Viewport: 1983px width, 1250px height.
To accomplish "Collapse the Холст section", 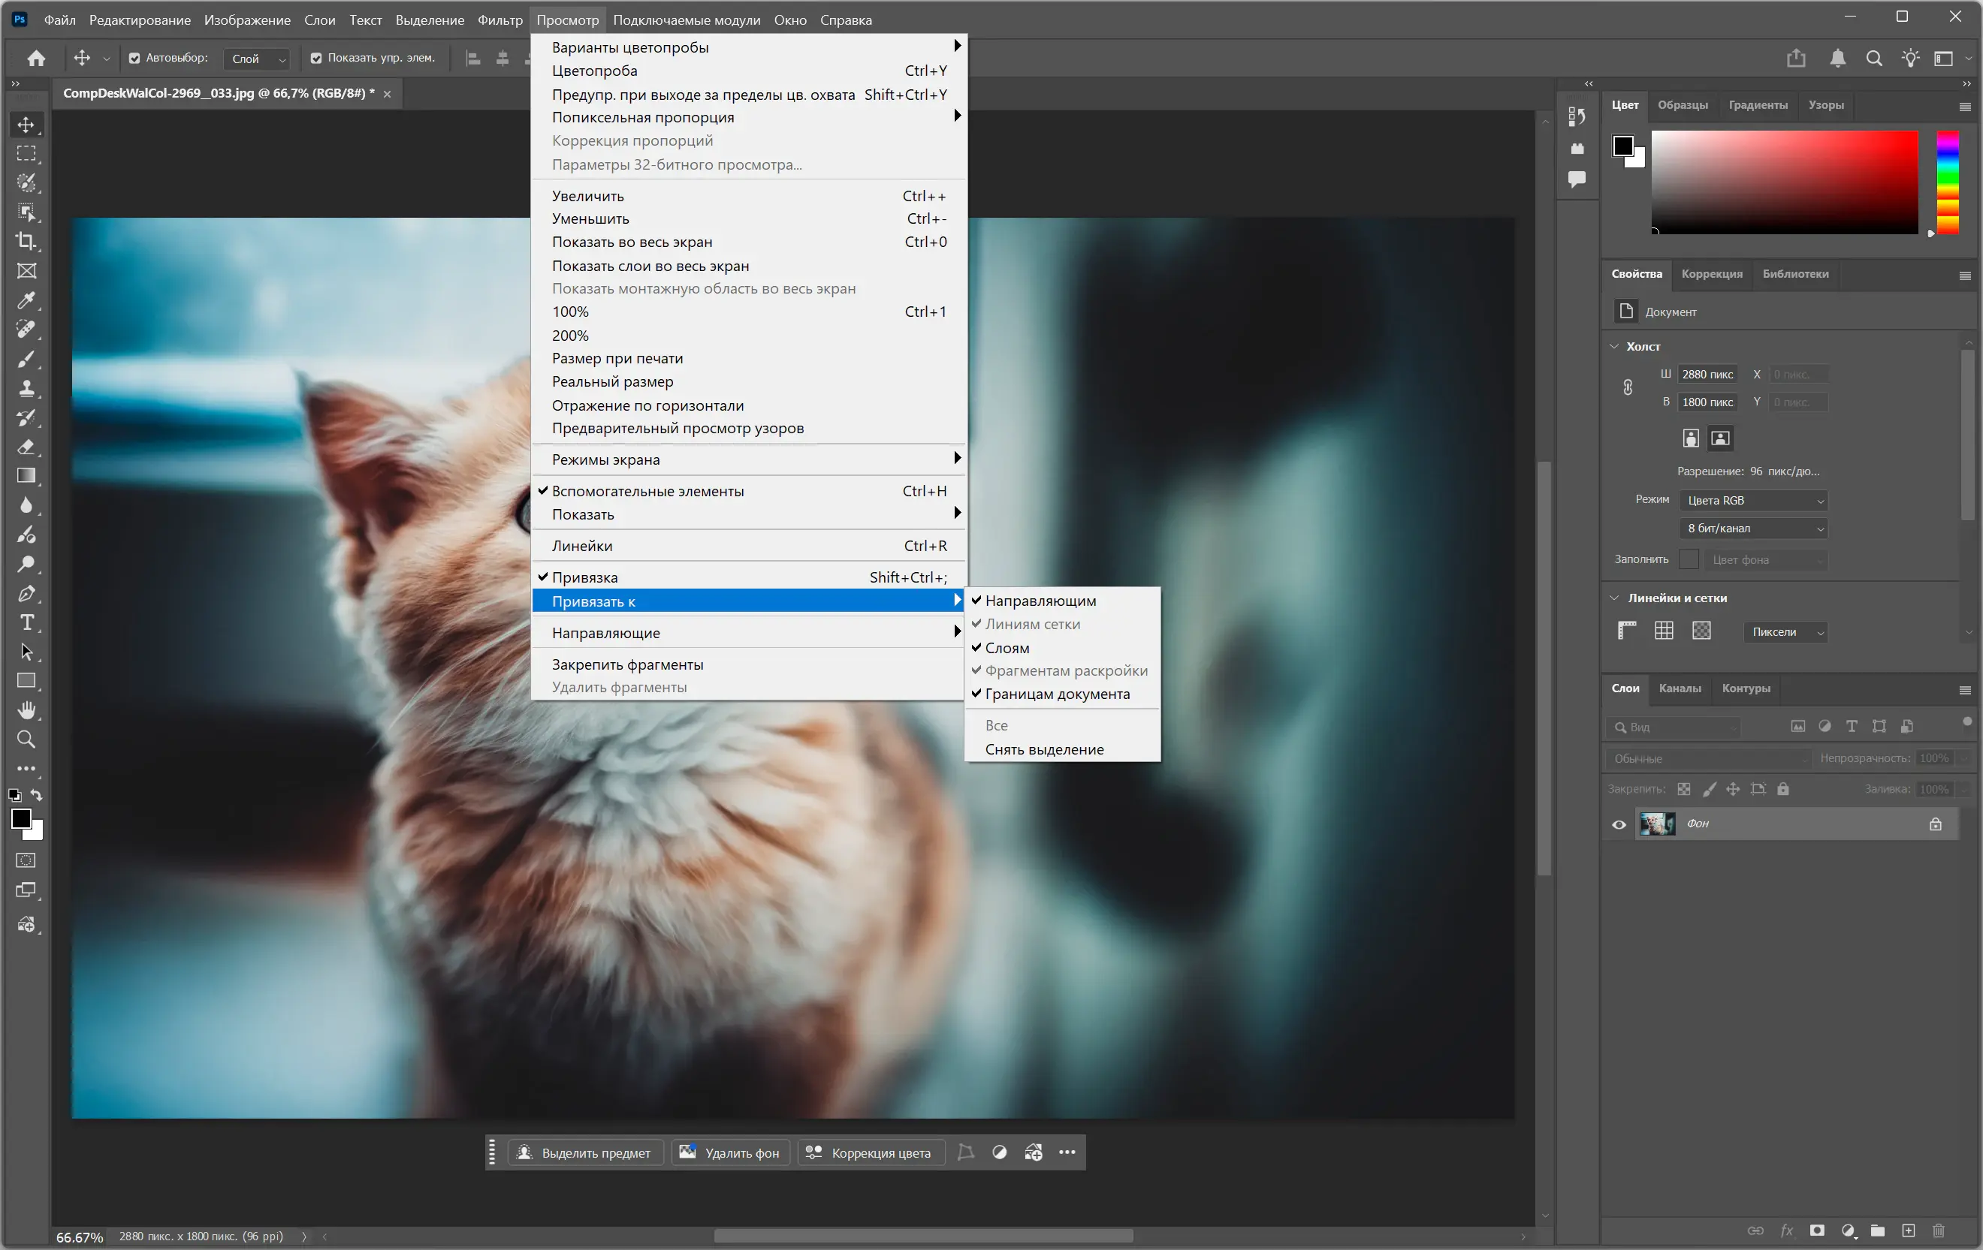I will pyautogui.click(x=1614, y=346).
